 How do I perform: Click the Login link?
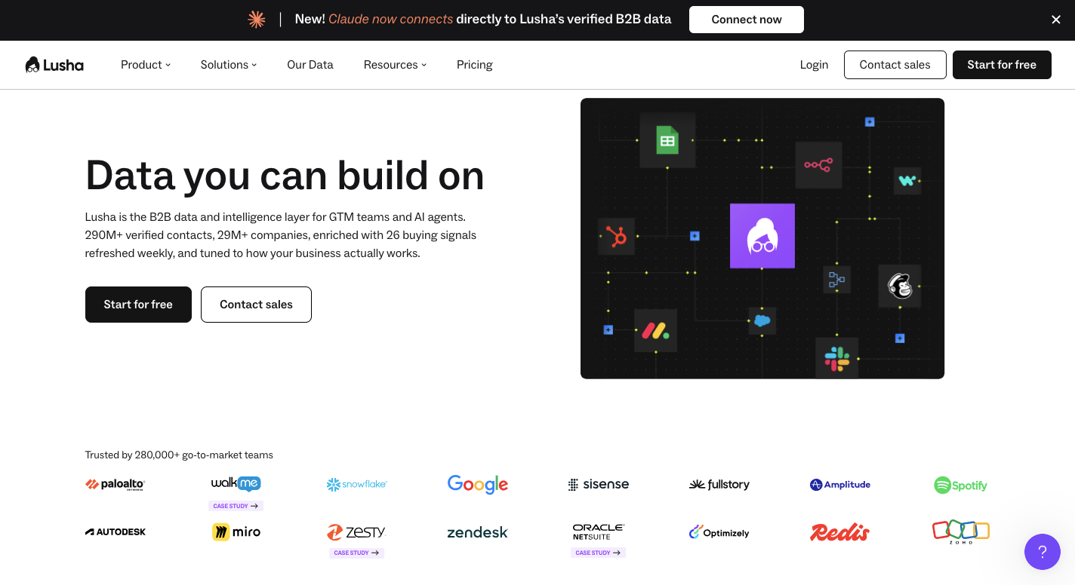click(x=814, y=65)
